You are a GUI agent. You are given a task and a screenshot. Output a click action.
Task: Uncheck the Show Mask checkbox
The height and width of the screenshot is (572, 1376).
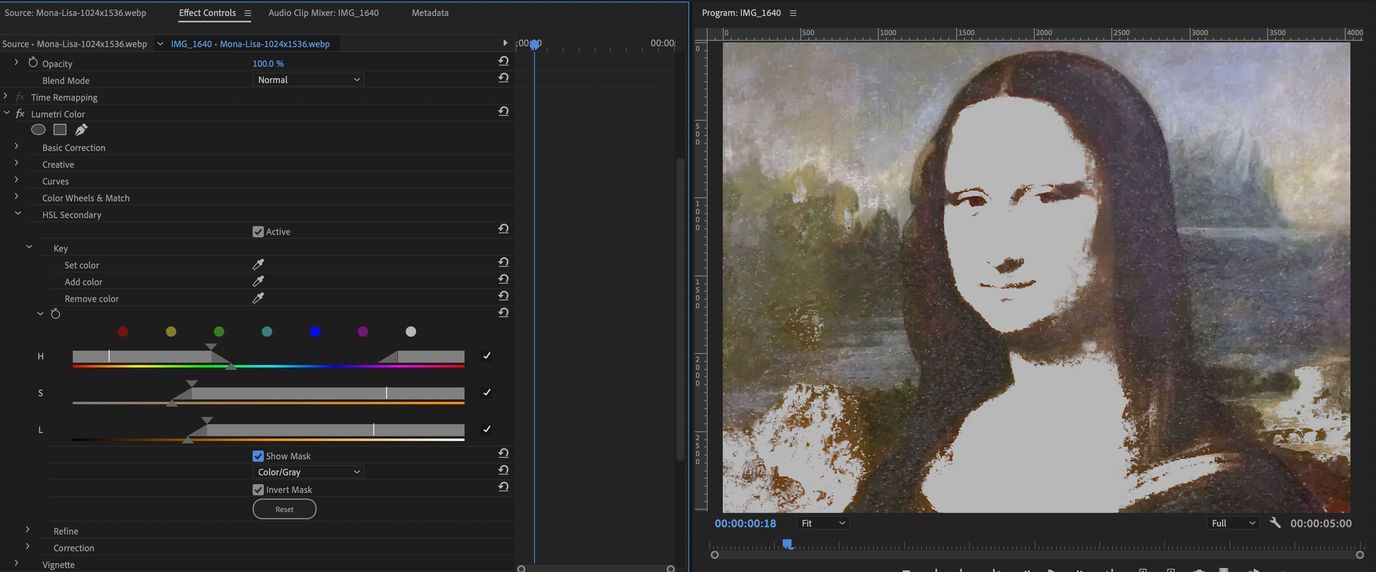259,456
